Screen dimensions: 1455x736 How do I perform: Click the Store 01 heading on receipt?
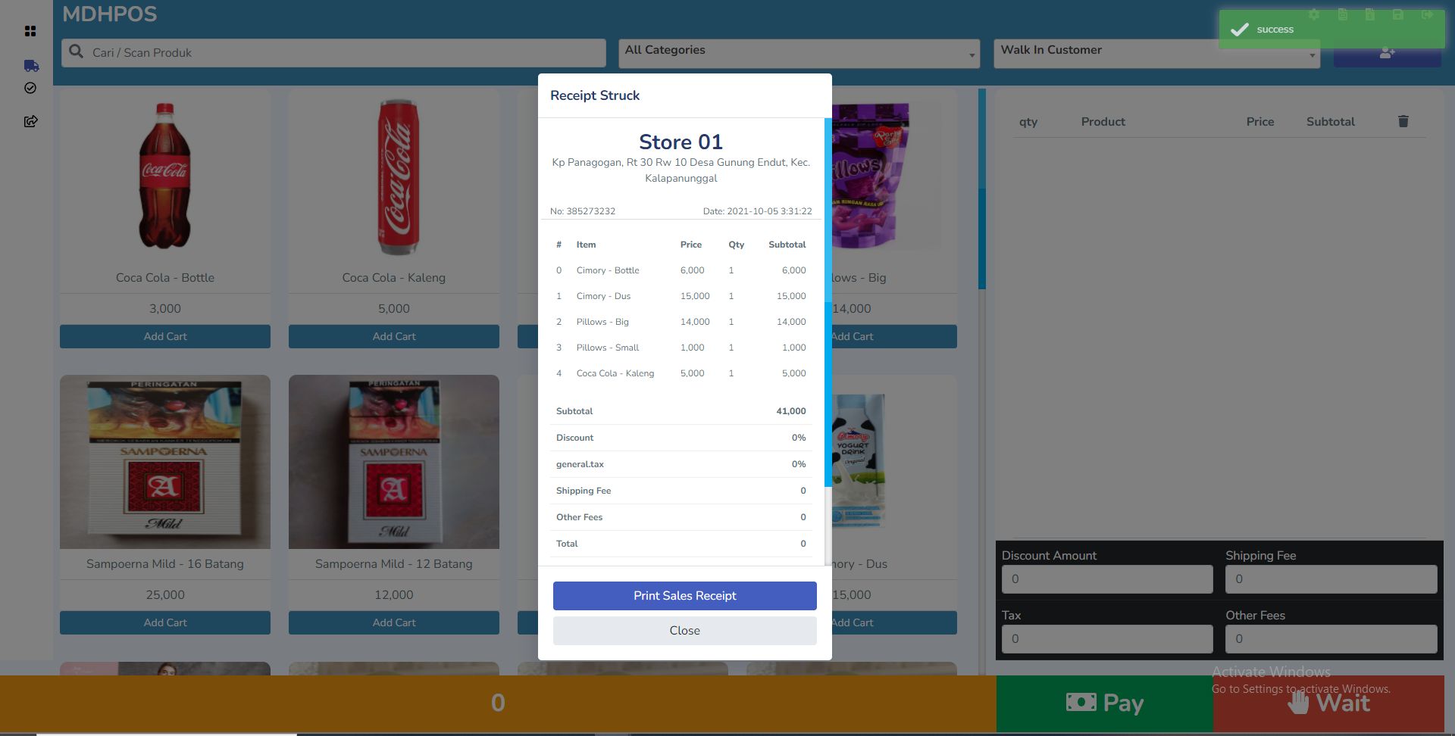point(681,142)
